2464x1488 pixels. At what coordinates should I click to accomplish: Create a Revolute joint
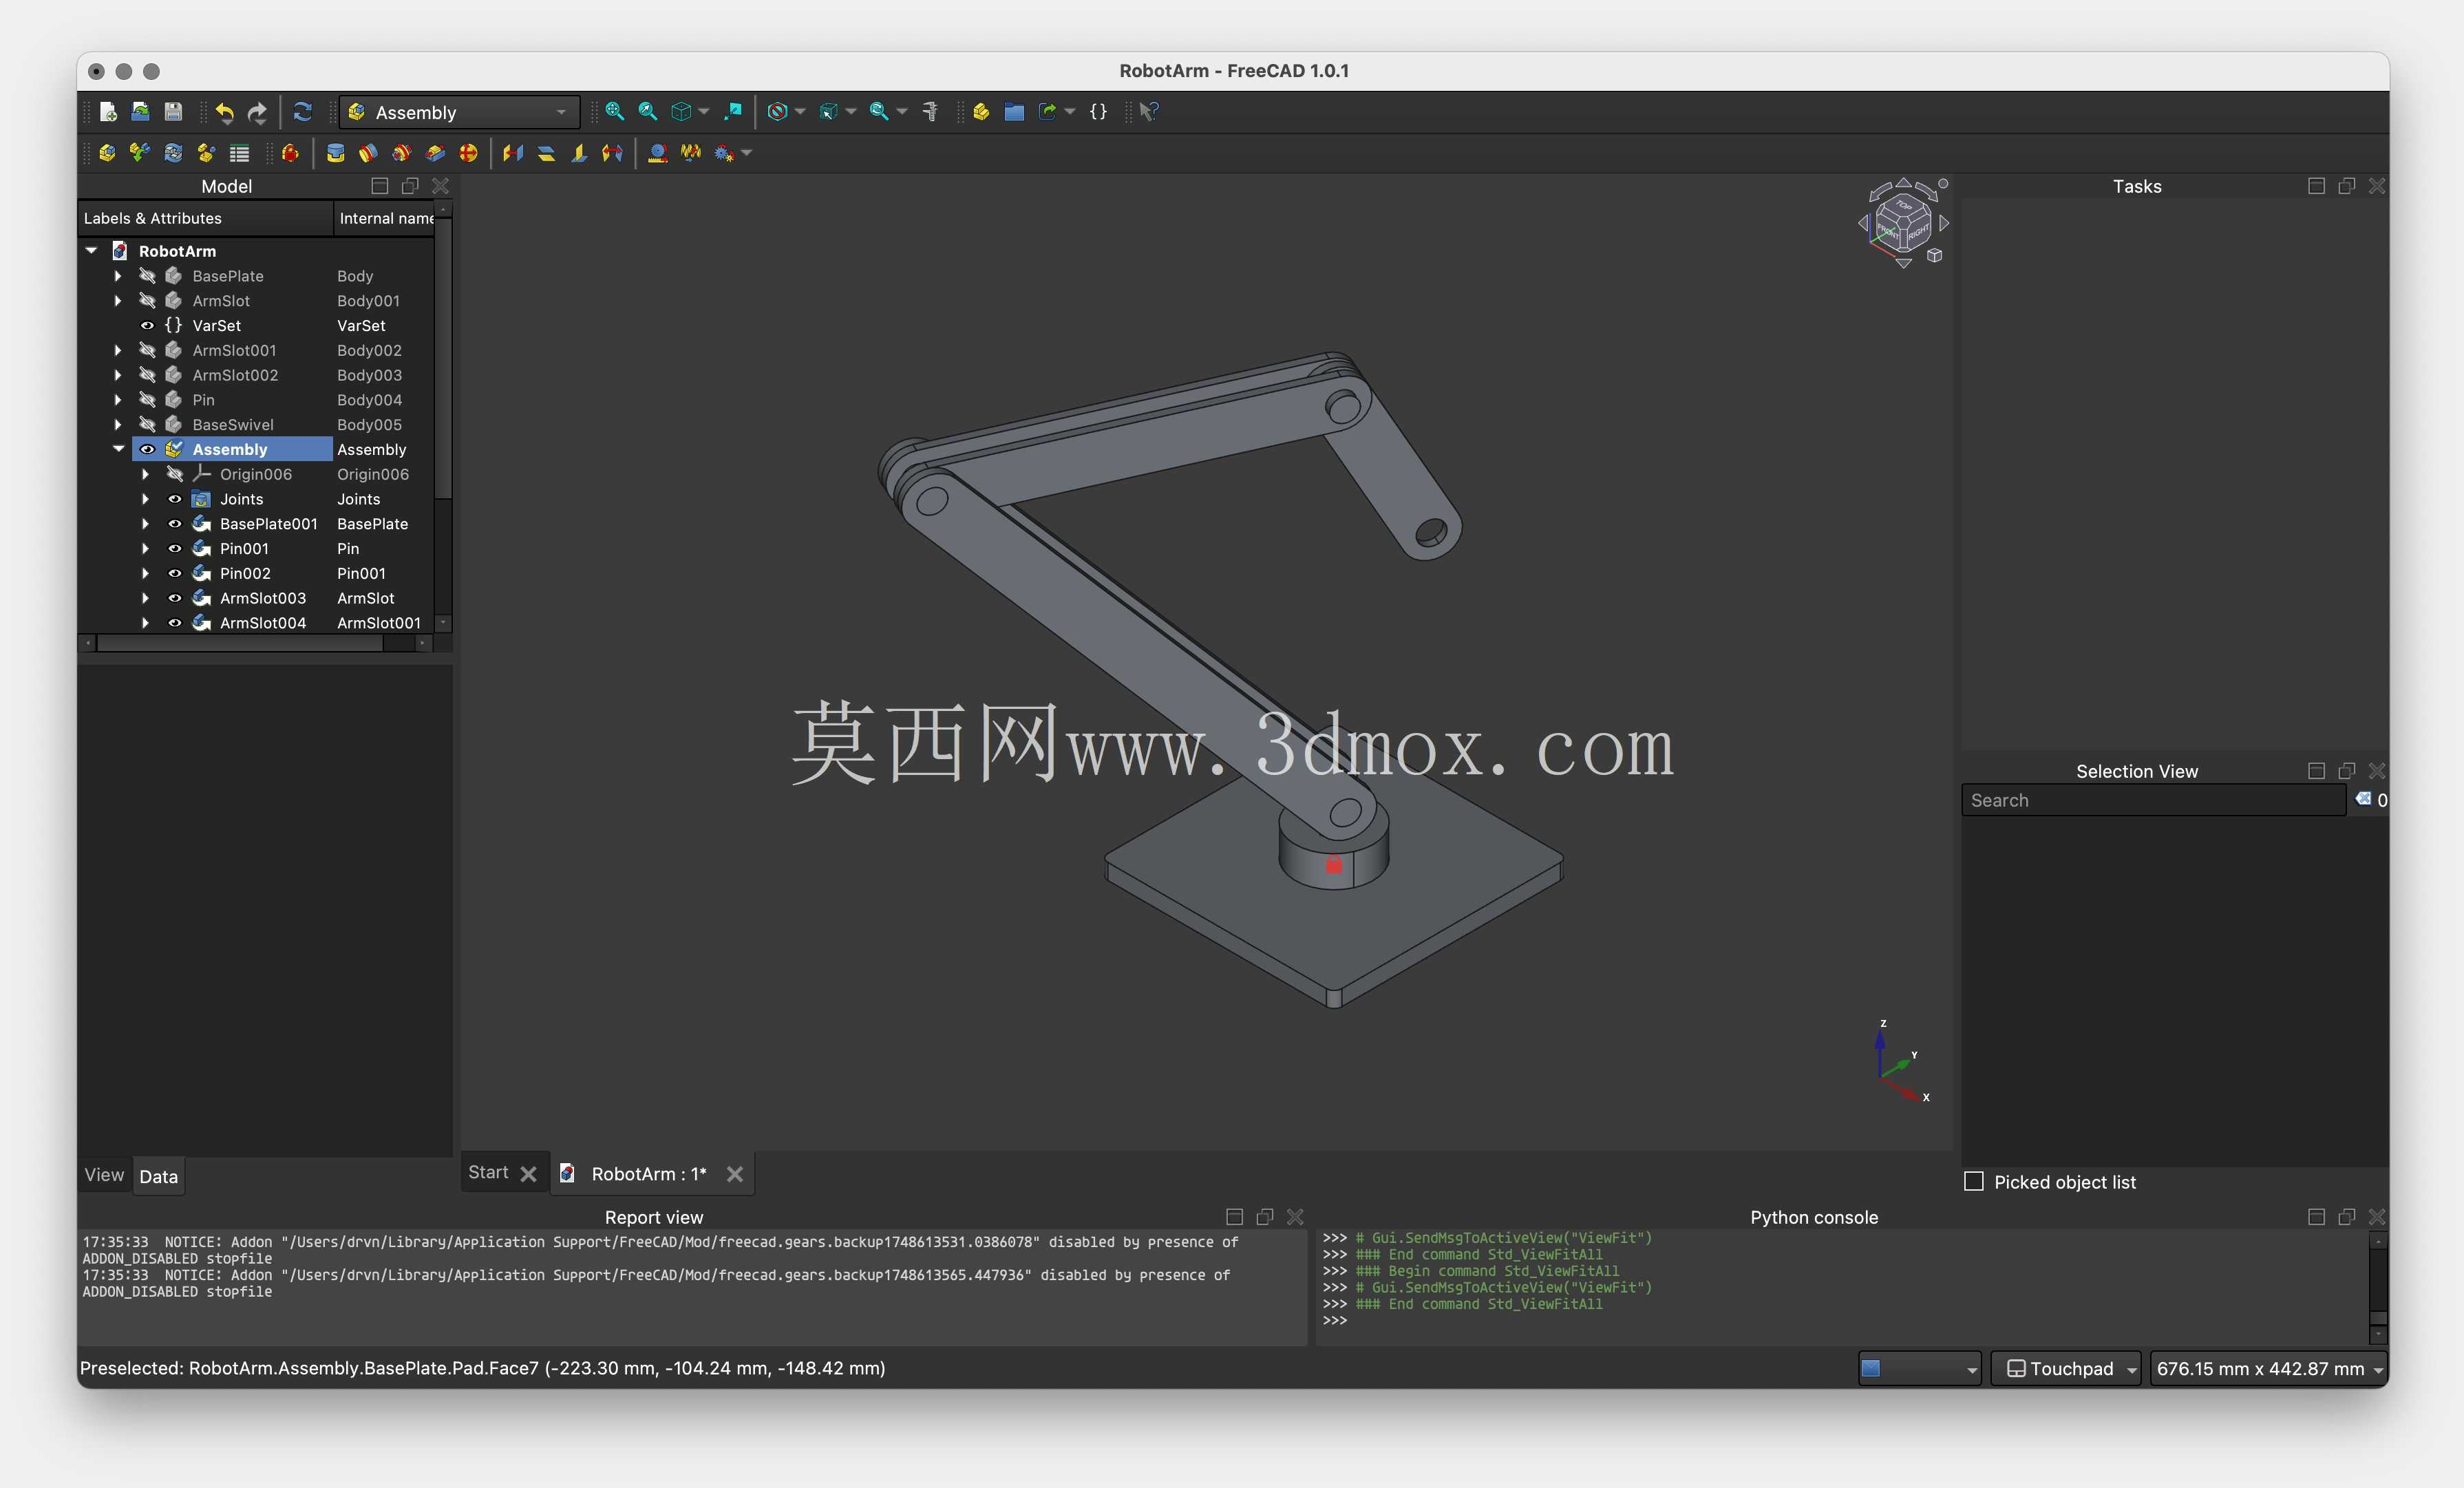click(x=368, y=153)
